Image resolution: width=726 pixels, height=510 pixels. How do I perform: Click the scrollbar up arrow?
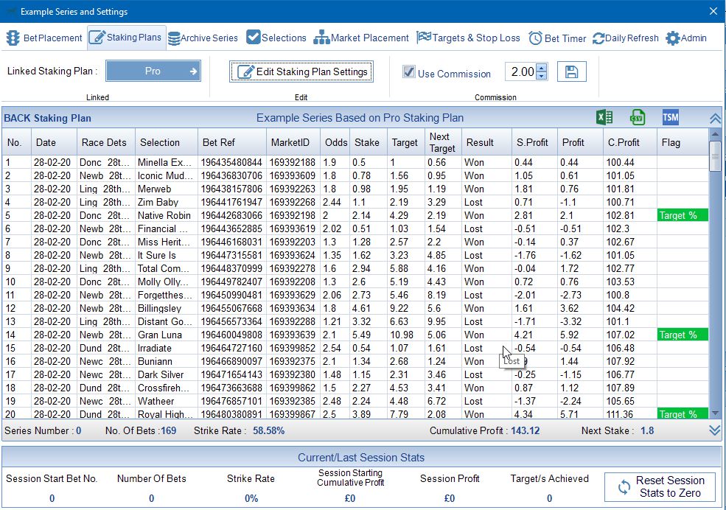pos(716,133)
